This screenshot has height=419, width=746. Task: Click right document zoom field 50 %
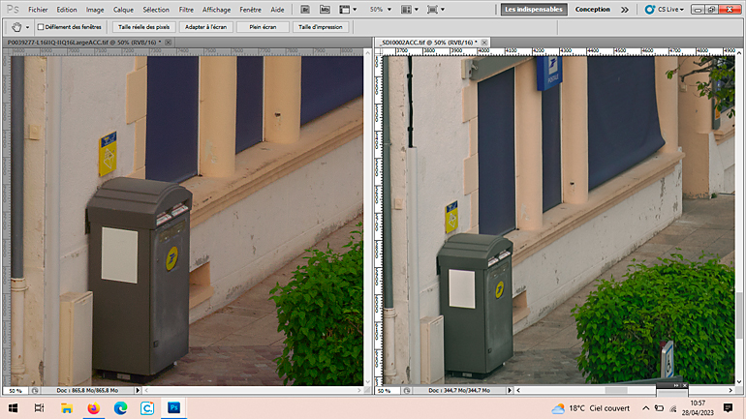(x=385, y=391)
